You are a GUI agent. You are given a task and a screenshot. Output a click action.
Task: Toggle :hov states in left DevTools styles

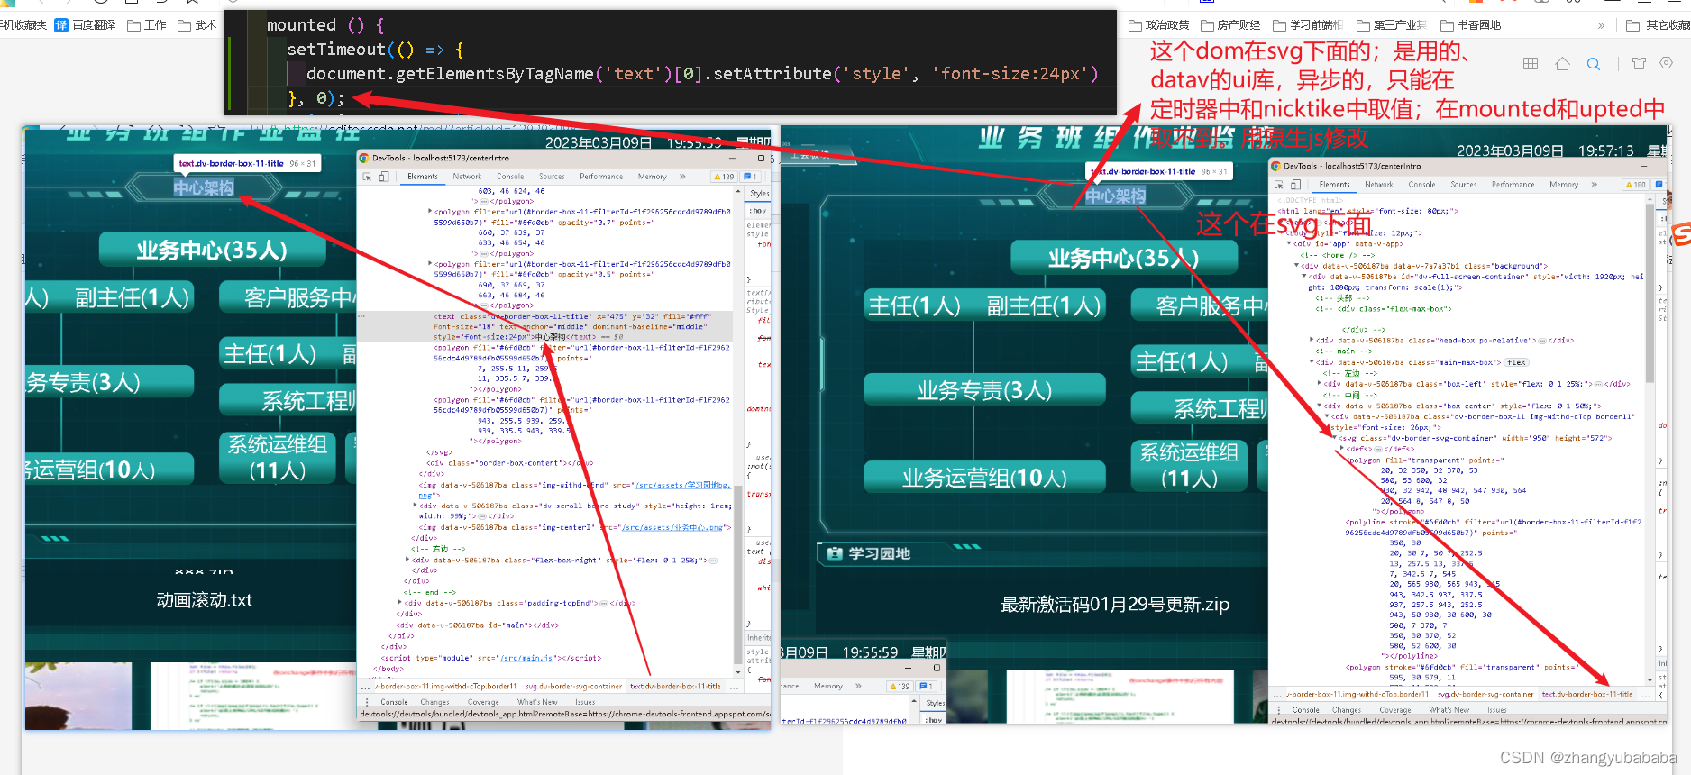point(757,211)
